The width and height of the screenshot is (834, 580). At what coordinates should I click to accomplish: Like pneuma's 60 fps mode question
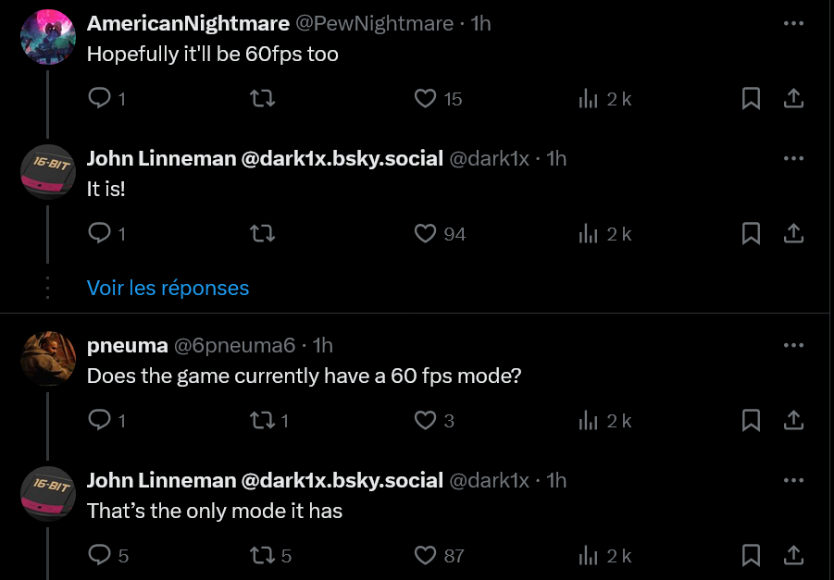click(425, 420)
